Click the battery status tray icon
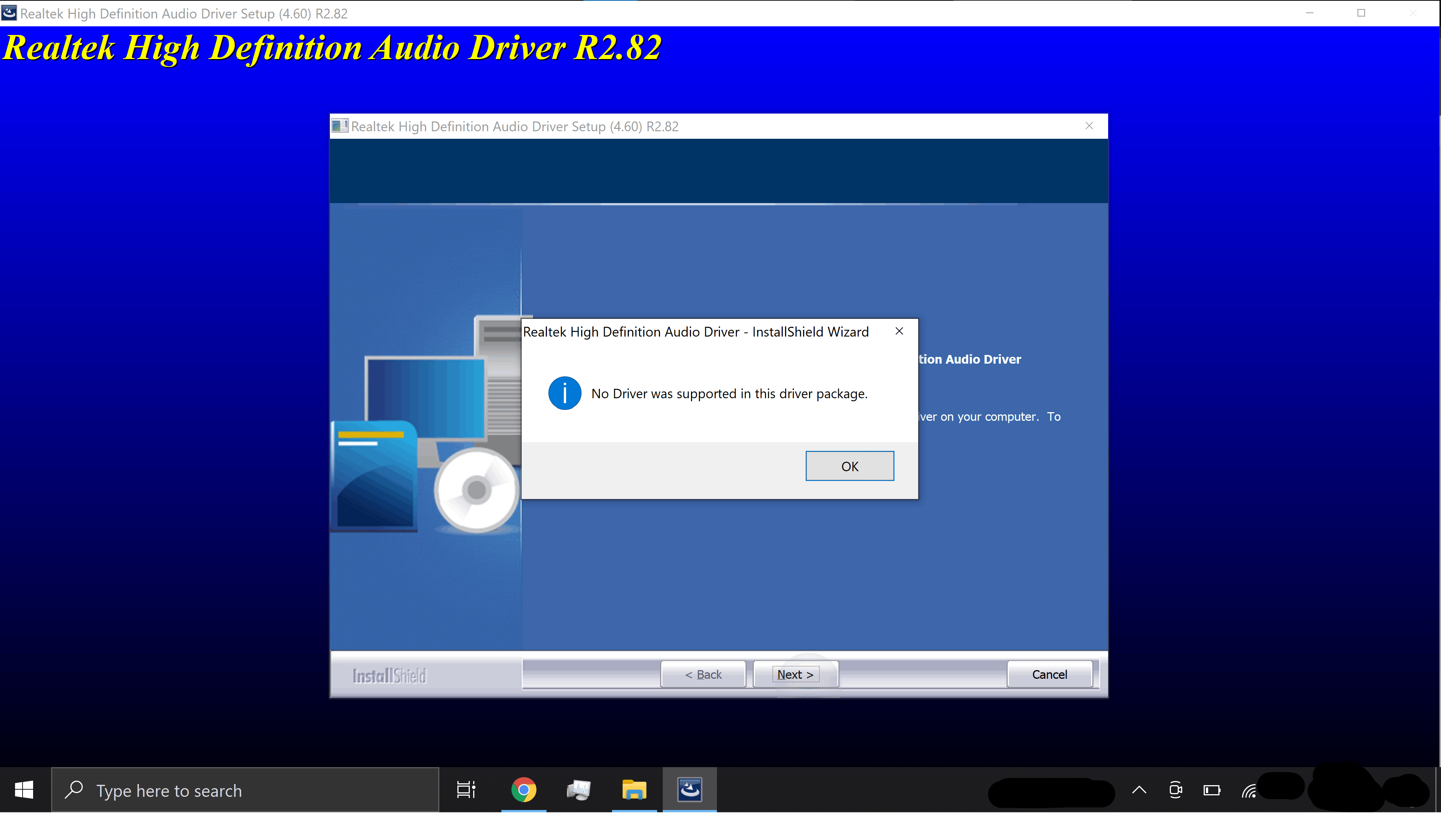 pos(1212,790)
